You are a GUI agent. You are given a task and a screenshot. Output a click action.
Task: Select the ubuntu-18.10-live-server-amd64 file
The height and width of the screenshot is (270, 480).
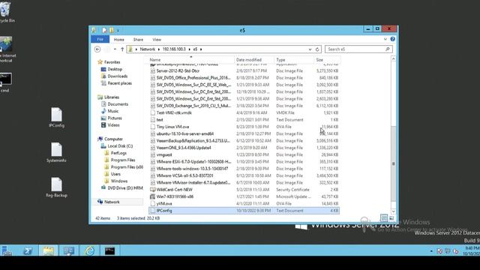point(185,133)
